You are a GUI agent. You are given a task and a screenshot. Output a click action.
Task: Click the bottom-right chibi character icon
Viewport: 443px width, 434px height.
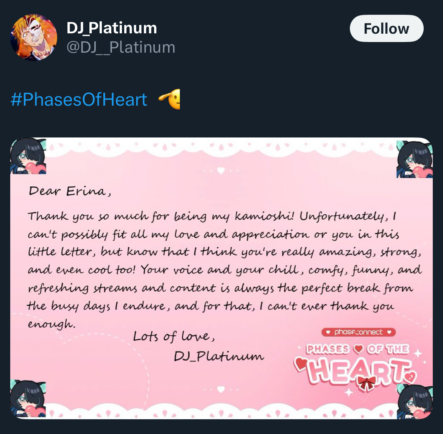[x=415, y=402]
